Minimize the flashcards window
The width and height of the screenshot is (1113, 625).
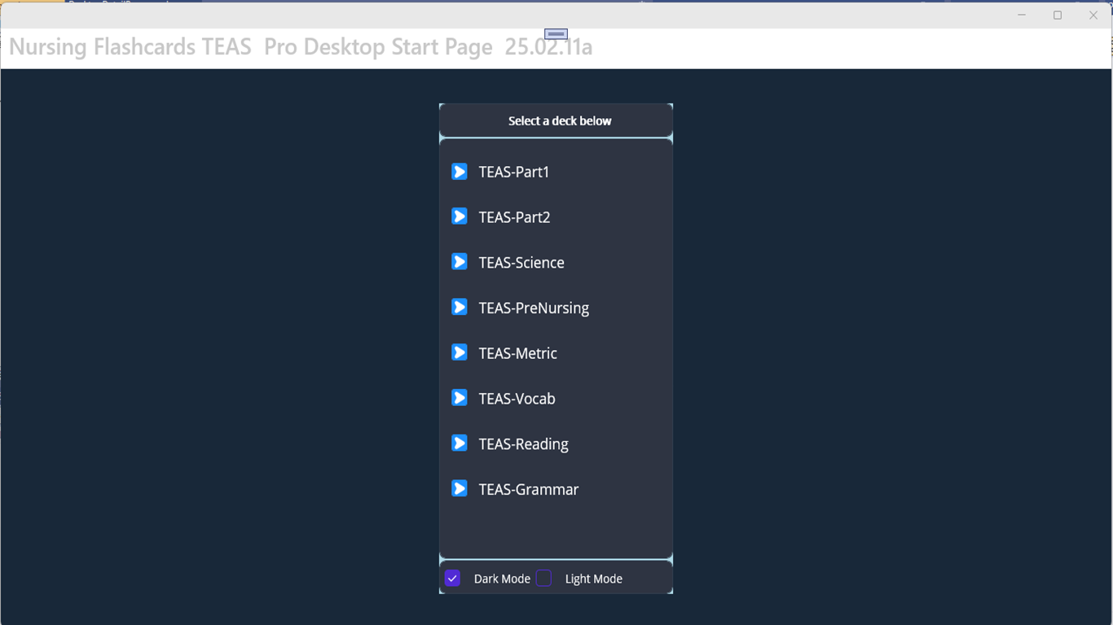pyautogui.click(x=1022, y=15)
